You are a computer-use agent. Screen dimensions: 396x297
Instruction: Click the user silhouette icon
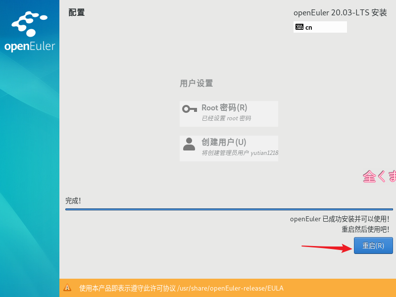[x=189, y=144]
